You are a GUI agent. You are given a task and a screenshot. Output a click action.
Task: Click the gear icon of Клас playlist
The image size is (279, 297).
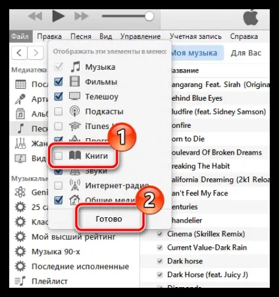[x=20, y=222]
